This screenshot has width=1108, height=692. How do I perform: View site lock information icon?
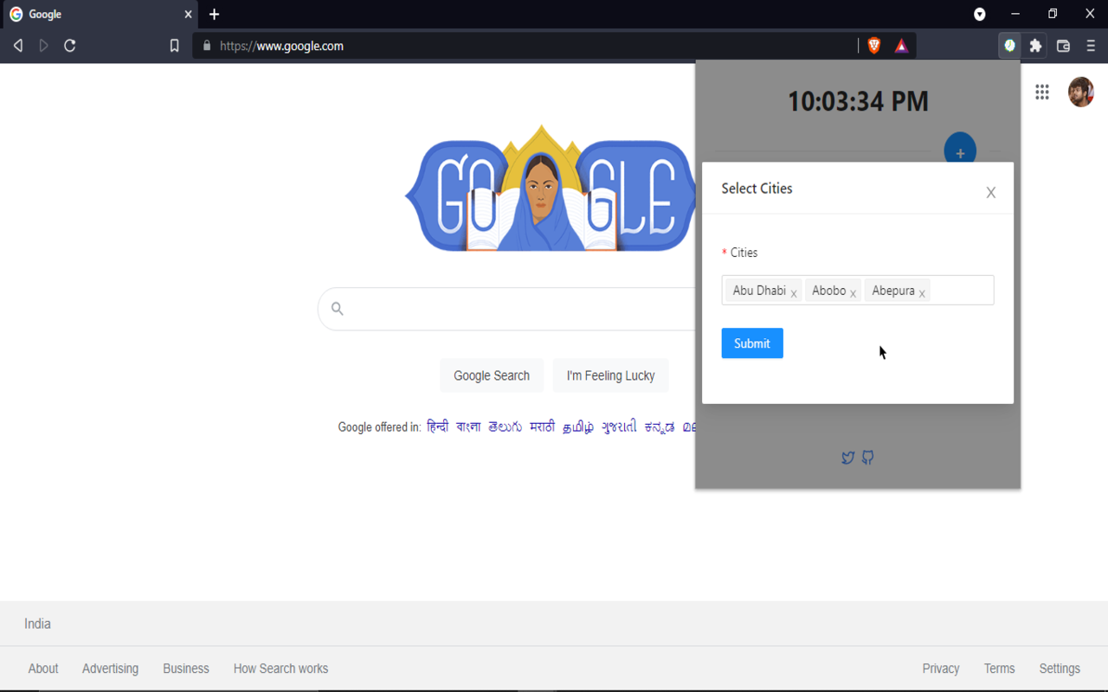206,46
